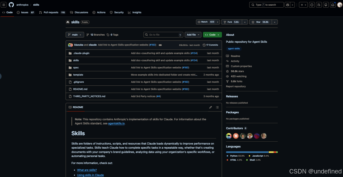Click the Python segment of languages bar
This screenshot has width=343, height=177.
(247, 152)
